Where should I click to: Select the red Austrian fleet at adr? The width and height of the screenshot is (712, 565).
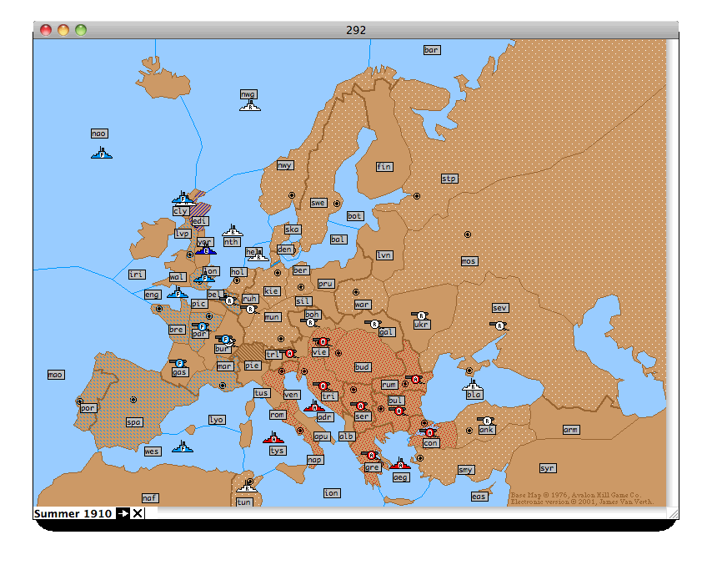click(314, 406)
